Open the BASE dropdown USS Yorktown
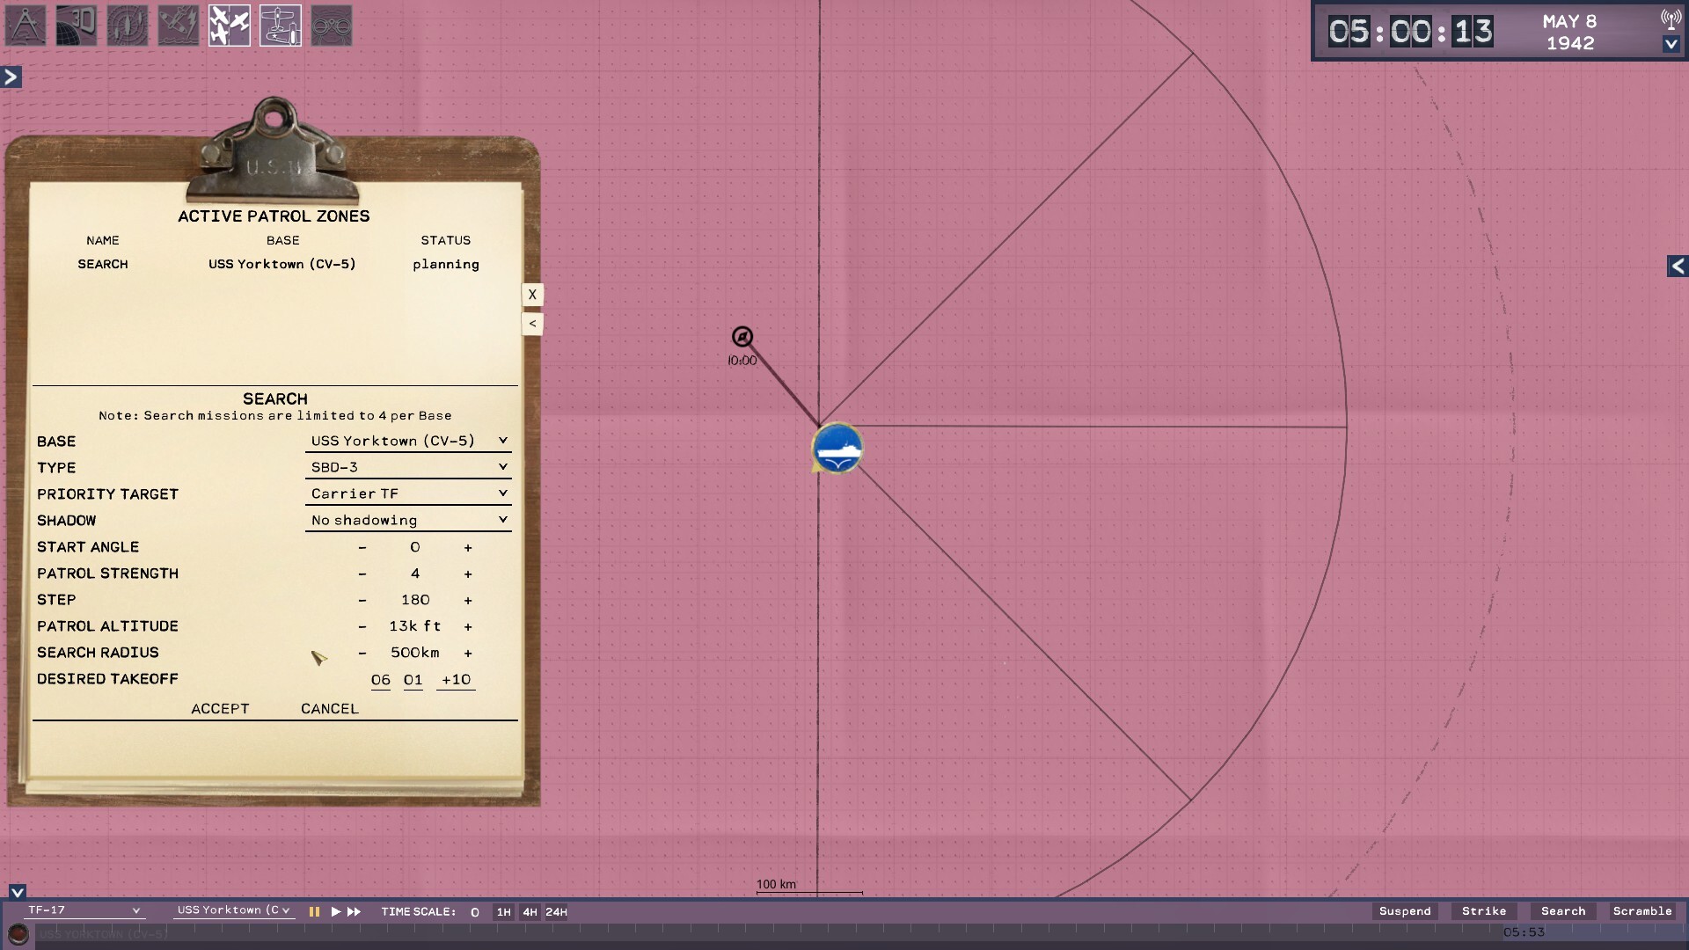 (408, 441)
